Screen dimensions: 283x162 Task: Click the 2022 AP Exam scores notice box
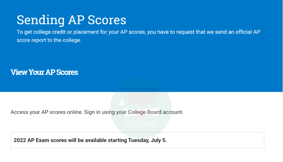[137, 140]
